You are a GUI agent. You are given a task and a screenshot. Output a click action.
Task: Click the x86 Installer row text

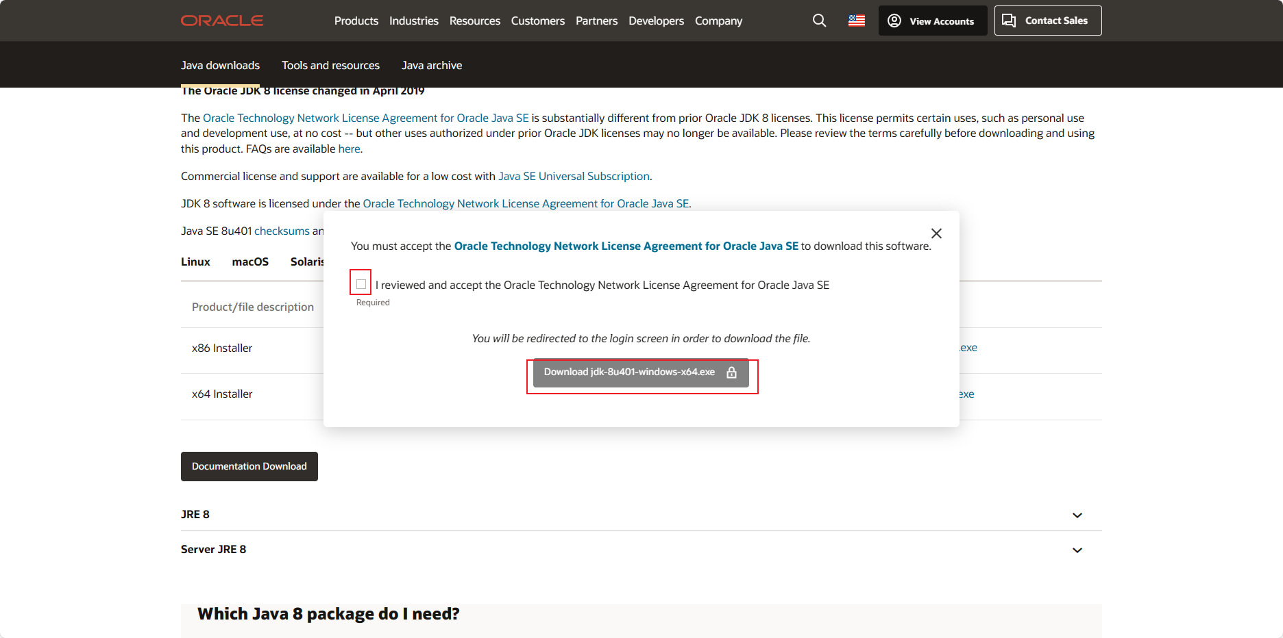(x=222, y=348)
